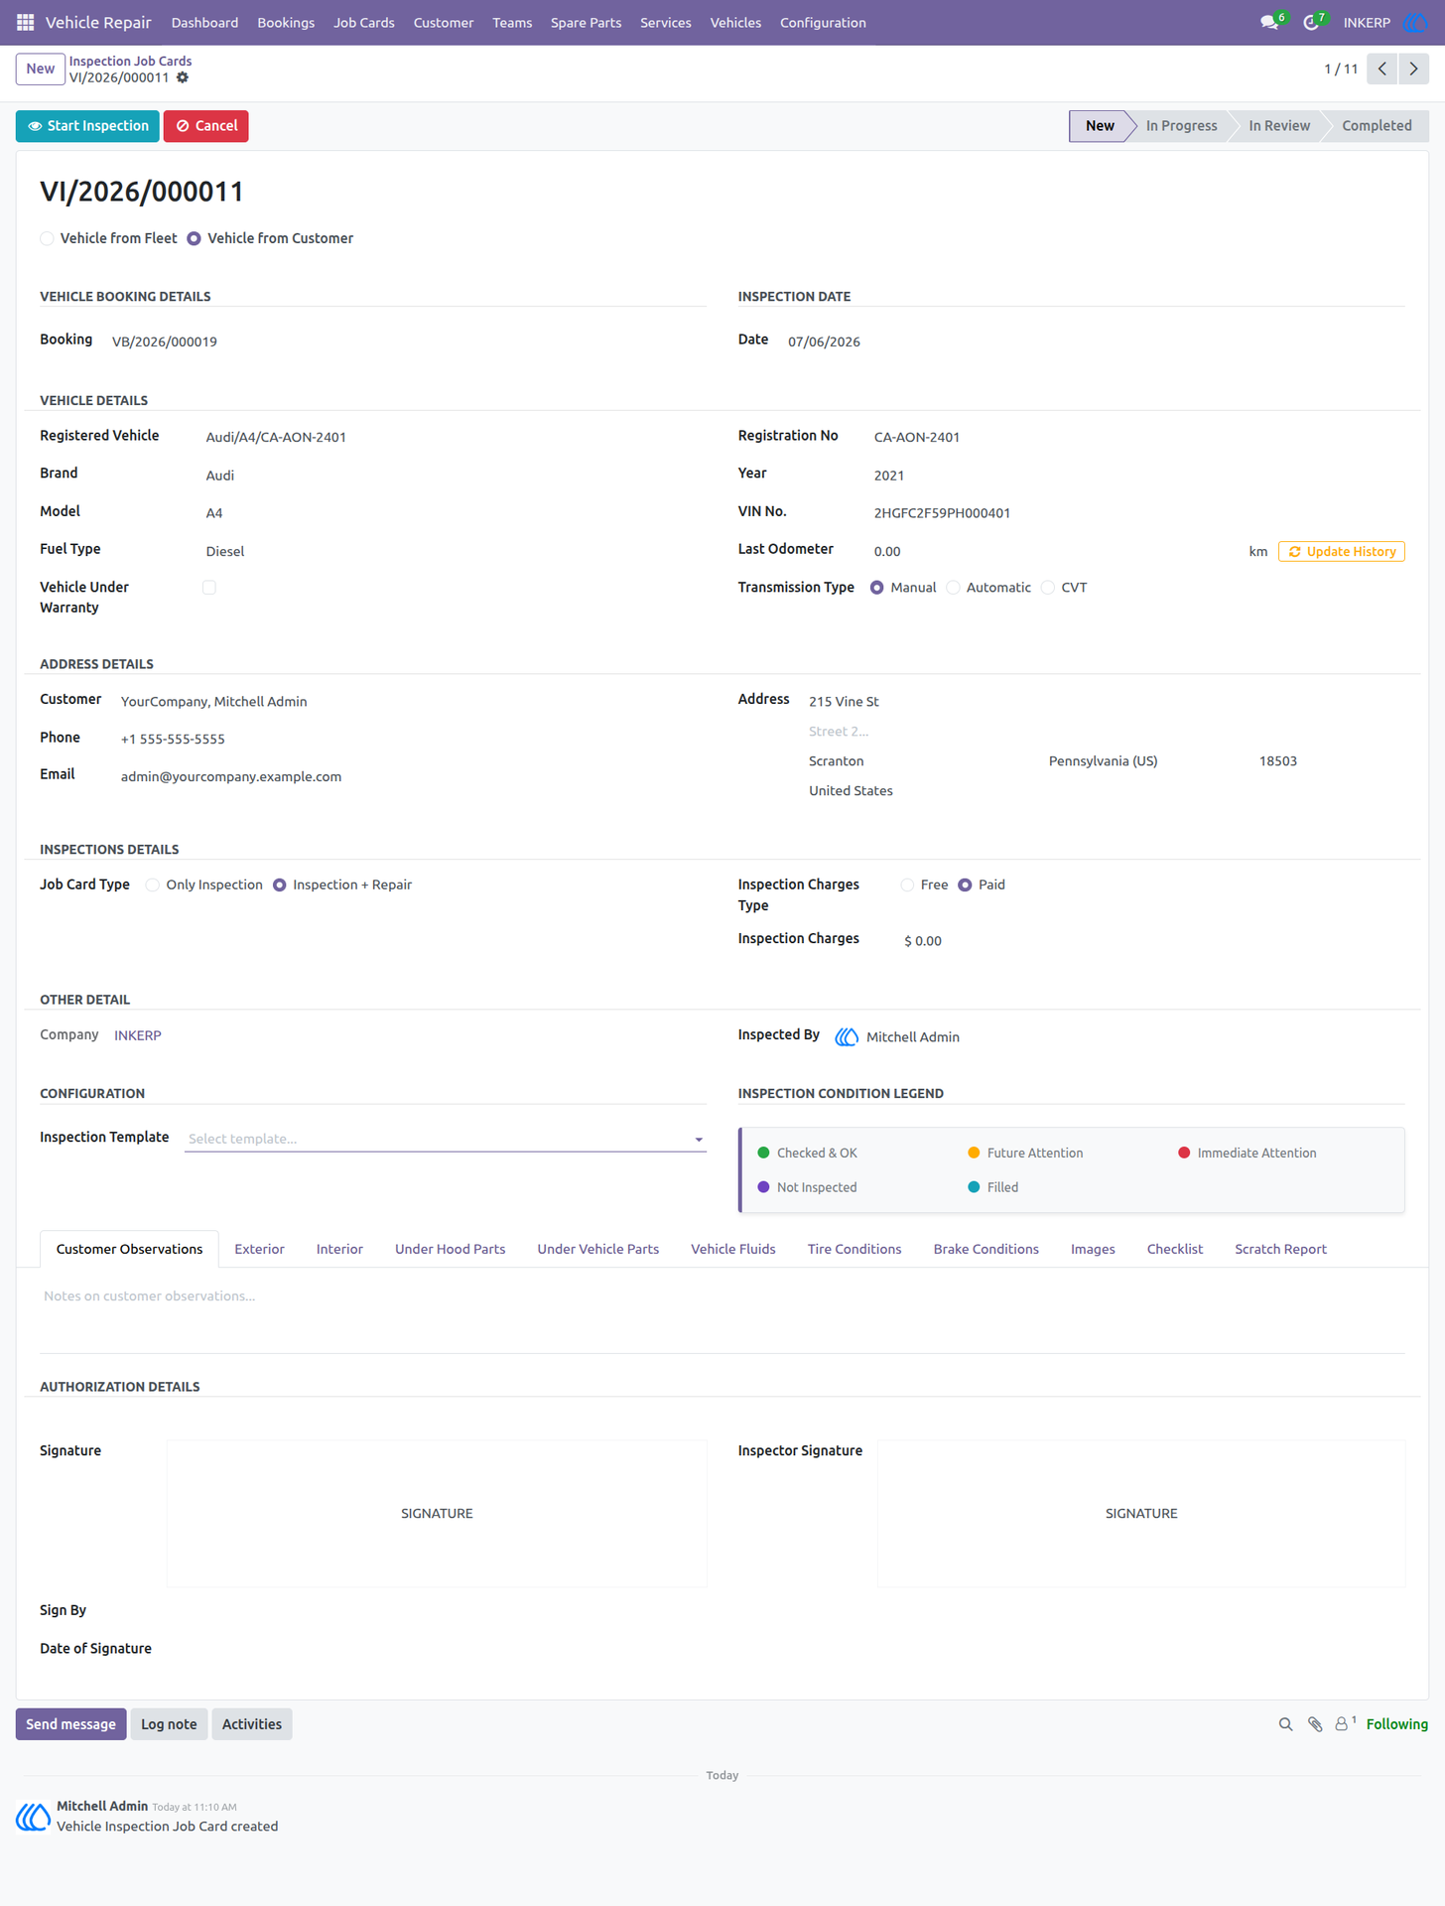Open the Vehicle Fluids tab
Image resolution: width=1445 pixels, height=1906 pixels.
733,1249
